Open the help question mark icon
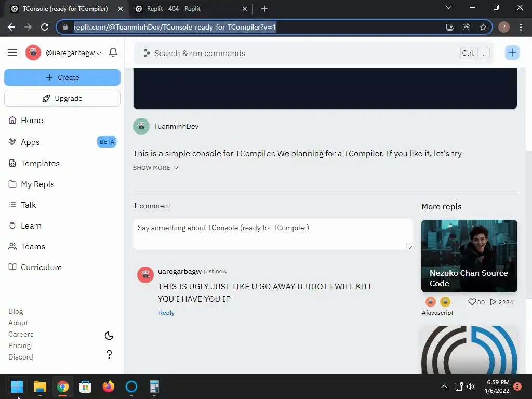The height and width of the screenshot is (399, 532). (109, 354)
